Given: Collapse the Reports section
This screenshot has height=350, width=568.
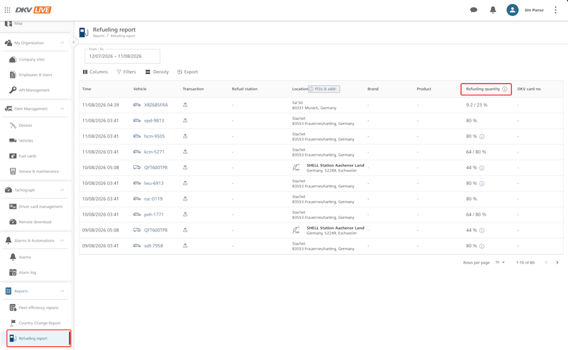Looking at the screenshot, I should (x=62, y=291).
